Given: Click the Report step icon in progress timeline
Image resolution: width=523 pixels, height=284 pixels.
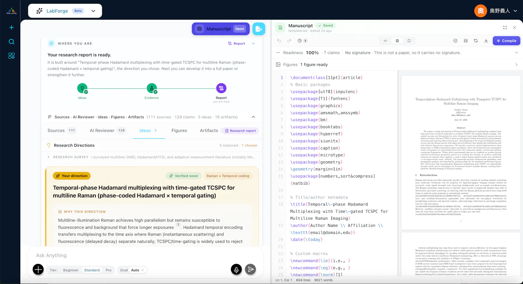Looking at the screenshot, I should pos(221,88).
